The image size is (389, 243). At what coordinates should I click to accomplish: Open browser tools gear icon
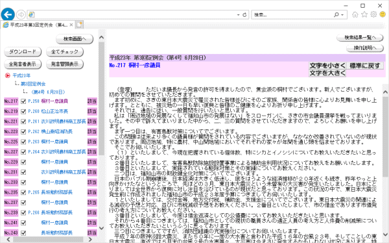(x=373, y=15)
